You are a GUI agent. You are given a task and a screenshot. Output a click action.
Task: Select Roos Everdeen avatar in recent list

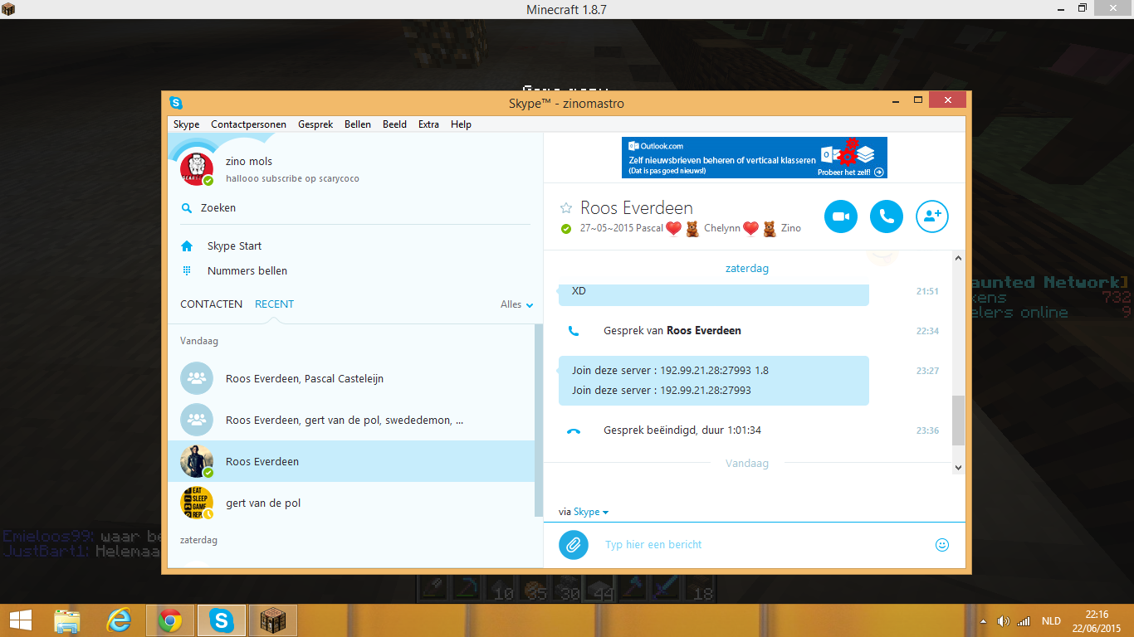point(197,461)
